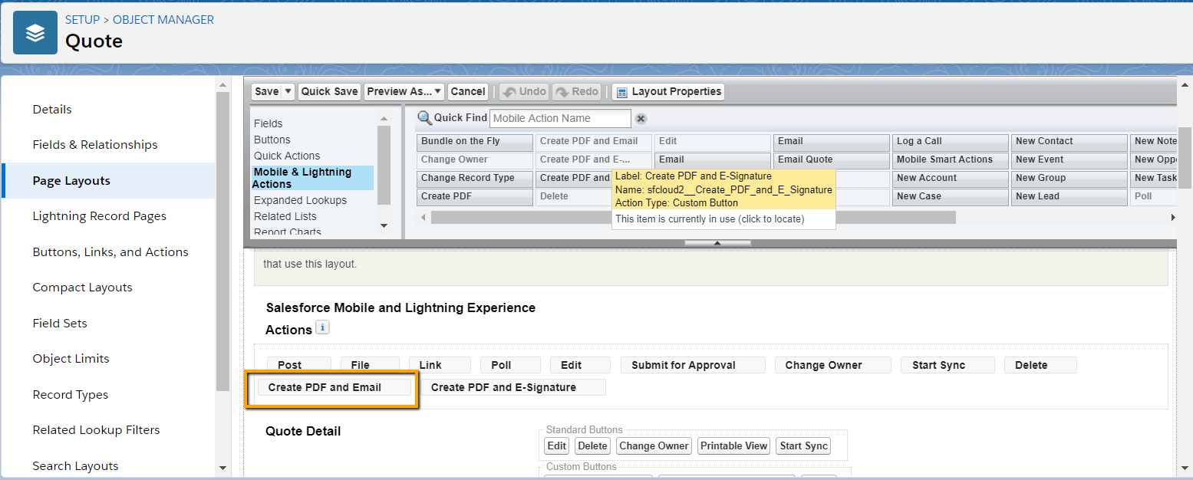Click the Change Owner standard button
1193x480 pixels.
coord(654,446)
